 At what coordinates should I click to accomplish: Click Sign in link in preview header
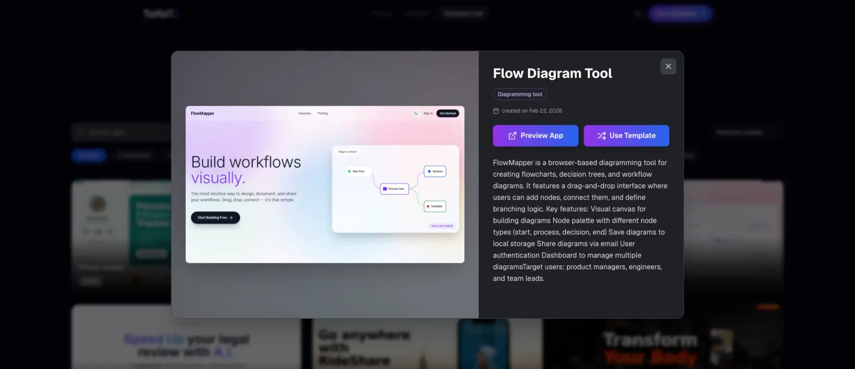(428, 113)
